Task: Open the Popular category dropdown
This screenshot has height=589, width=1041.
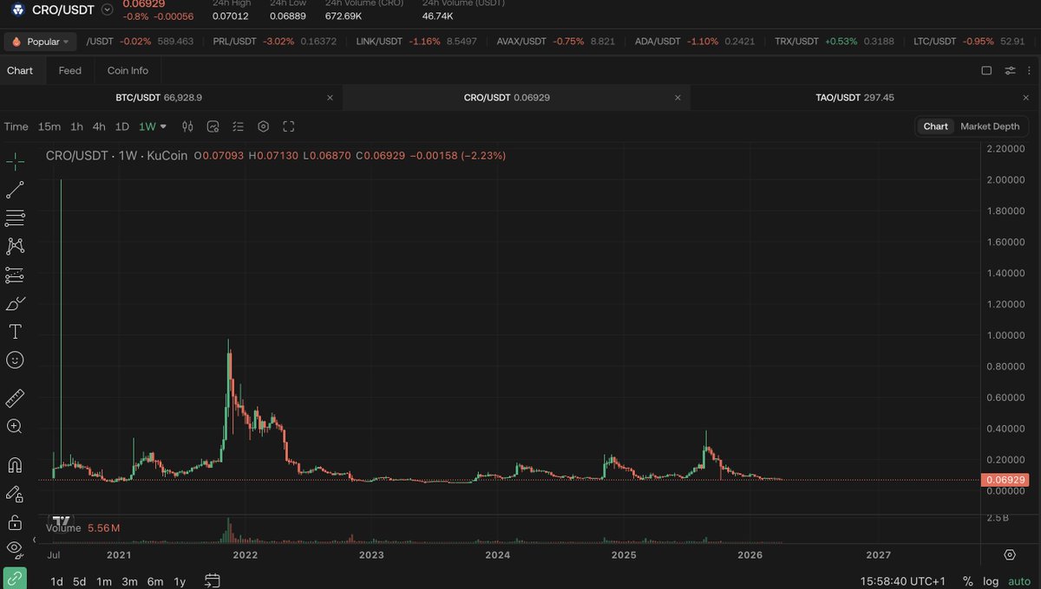Action: [41, 42]
